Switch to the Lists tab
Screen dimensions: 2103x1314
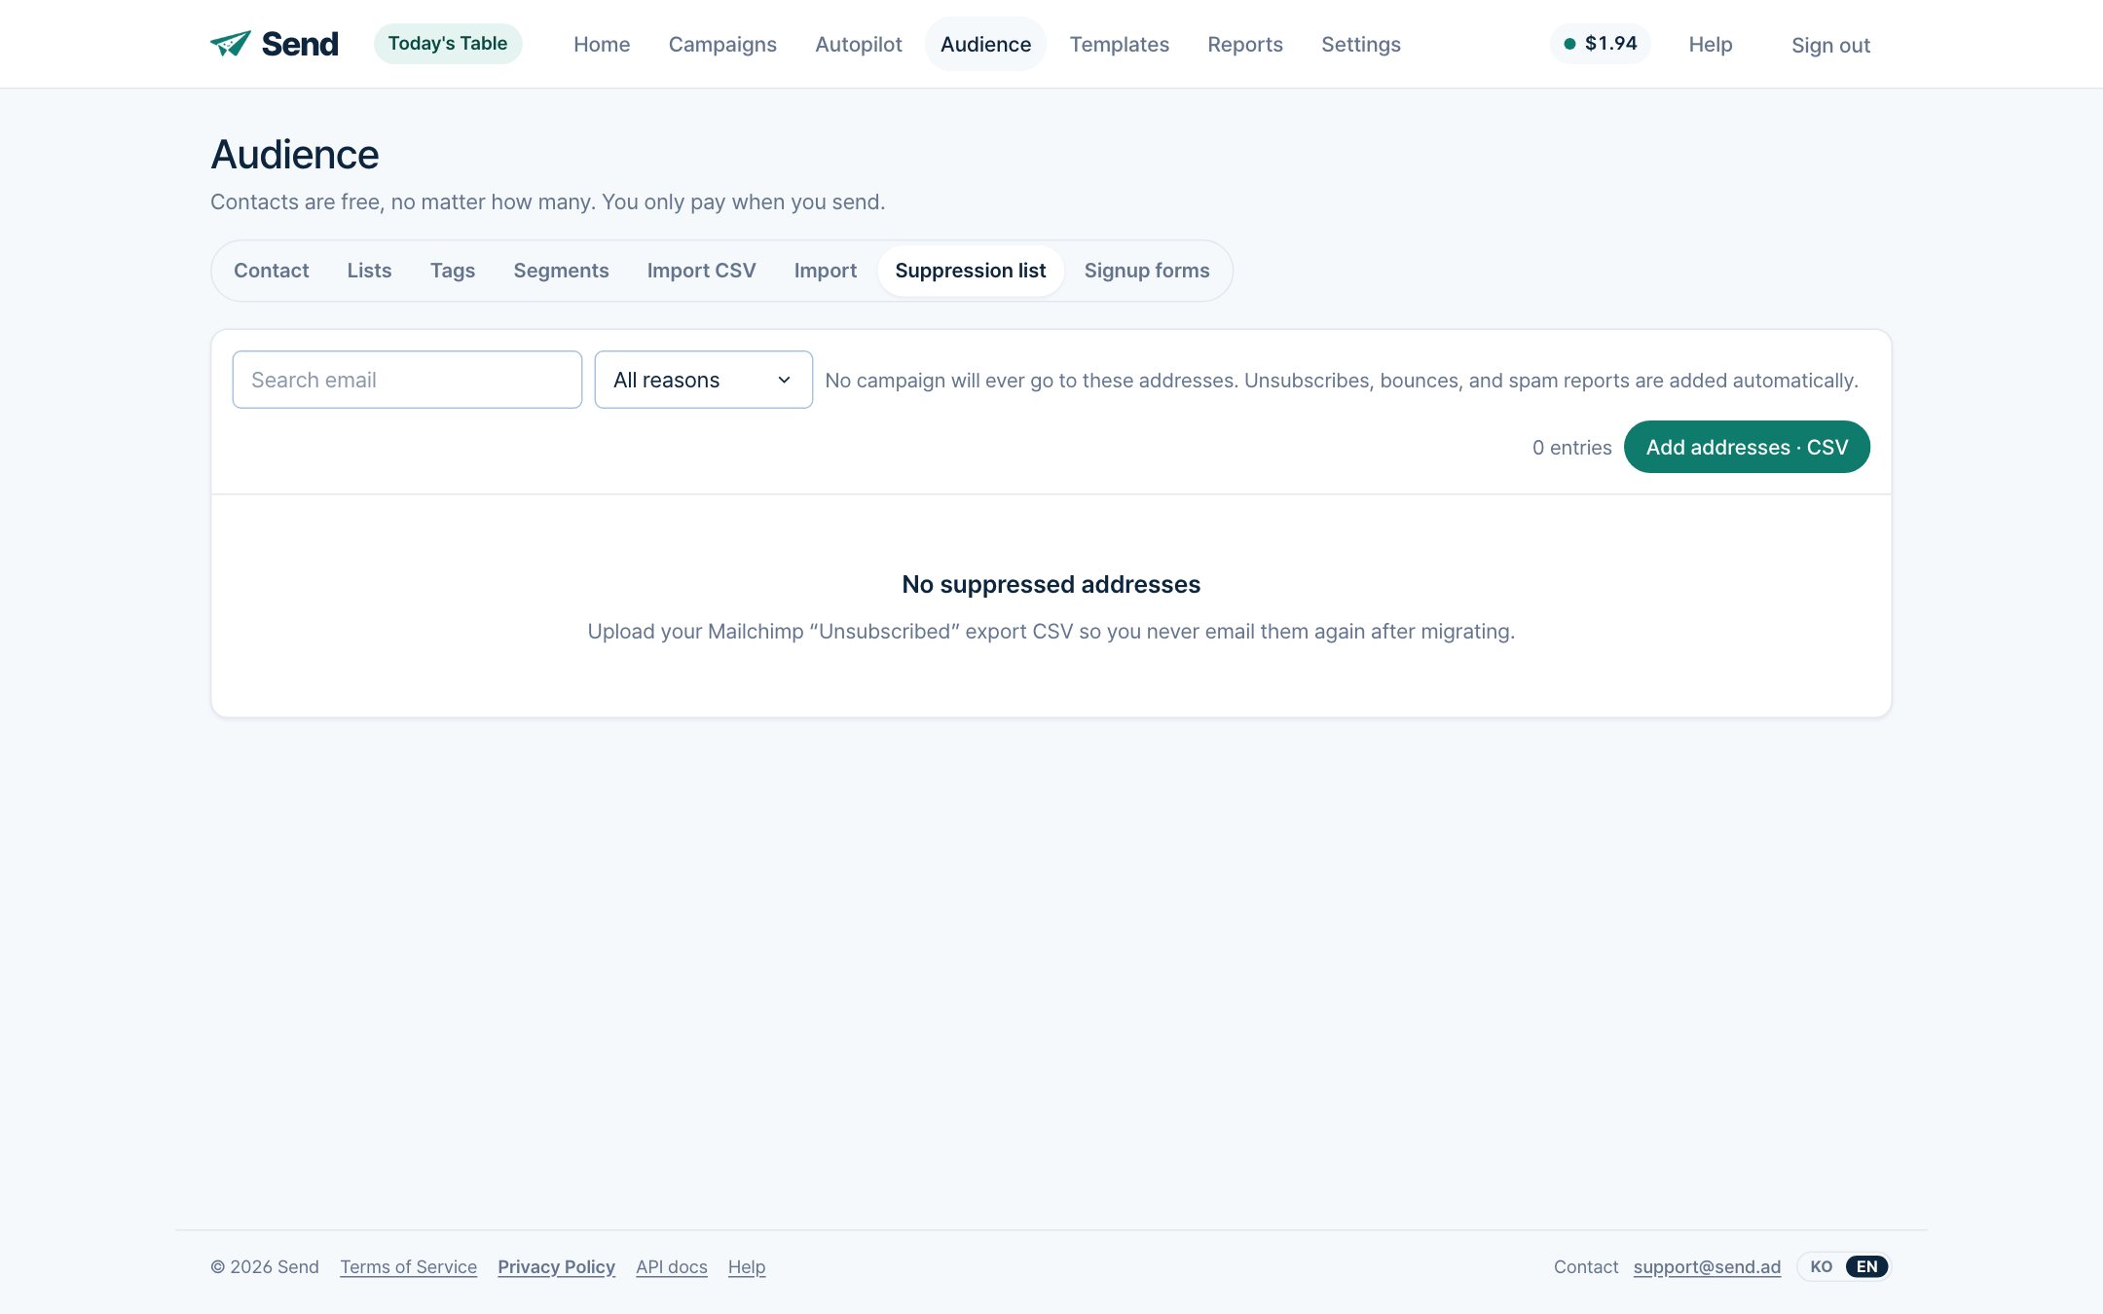click(369, 271)
